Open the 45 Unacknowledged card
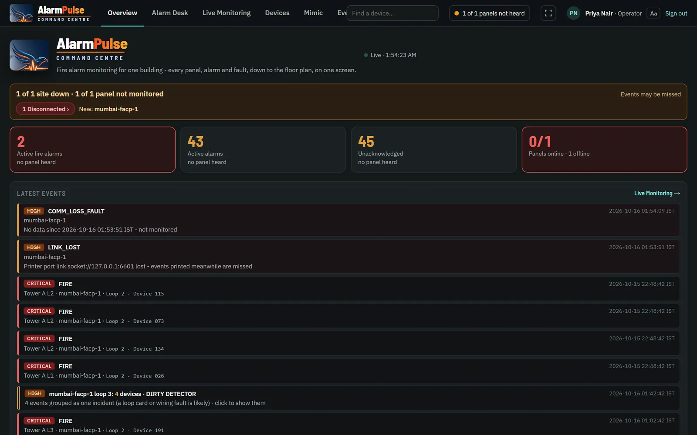 (433, 150)
